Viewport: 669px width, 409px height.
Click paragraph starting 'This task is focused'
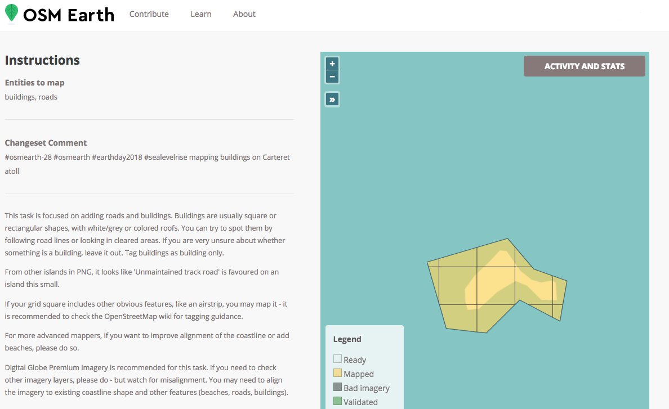click(145, 235)
